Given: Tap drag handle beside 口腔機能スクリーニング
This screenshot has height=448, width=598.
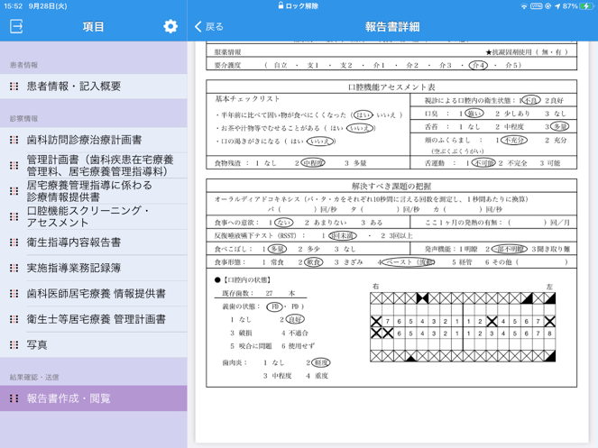Looking at the screenshot, I should pos(14,216).
